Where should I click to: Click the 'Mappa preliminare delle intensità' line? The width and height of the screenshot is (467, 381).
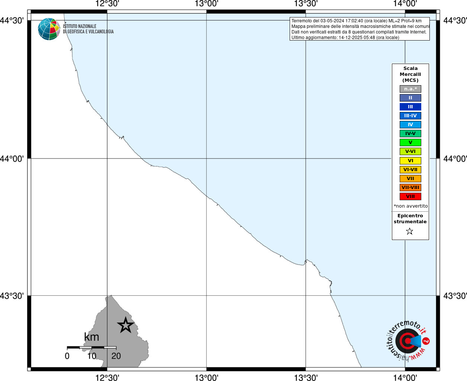(x=360, y=26)
